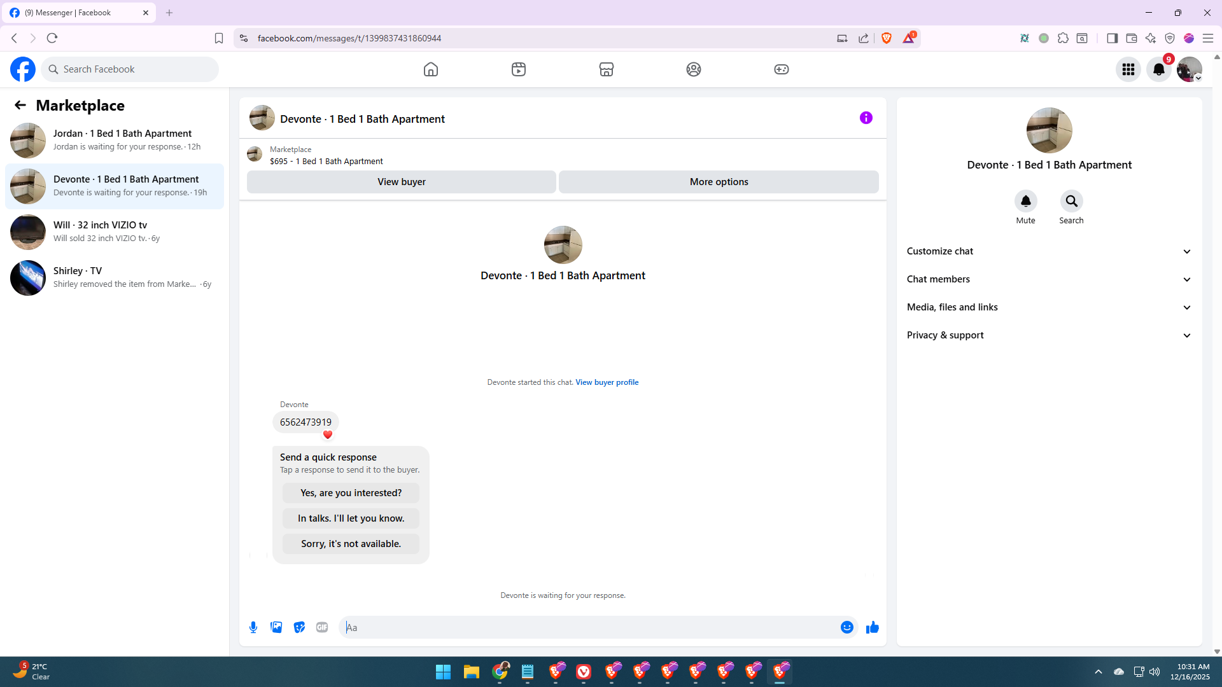Image resolution: width=1222 pixels, height=687 pixels.
Task: Open the account profile picture menu
Action: (1190, 69)
